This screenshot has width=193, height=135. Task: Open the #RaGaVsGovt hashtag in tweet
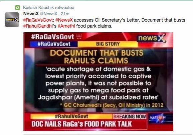(38, 20)
